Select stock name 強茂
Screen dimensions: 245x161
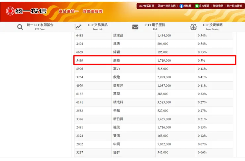pyautogui.click(x=117, y=127)
